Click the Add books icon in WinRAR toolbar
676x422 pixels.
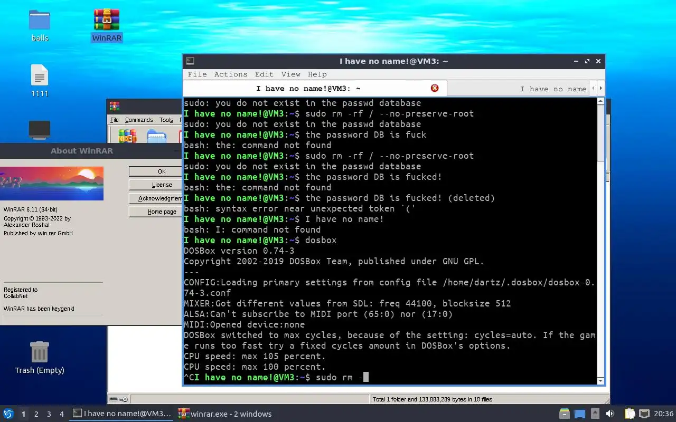pos(127,136)
